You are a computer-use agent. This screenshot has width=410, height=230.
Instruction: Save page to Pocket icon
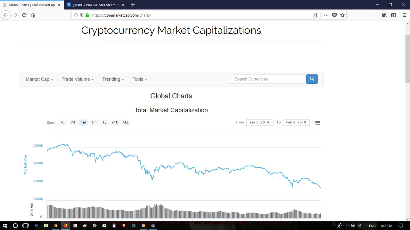pos(334,15)
